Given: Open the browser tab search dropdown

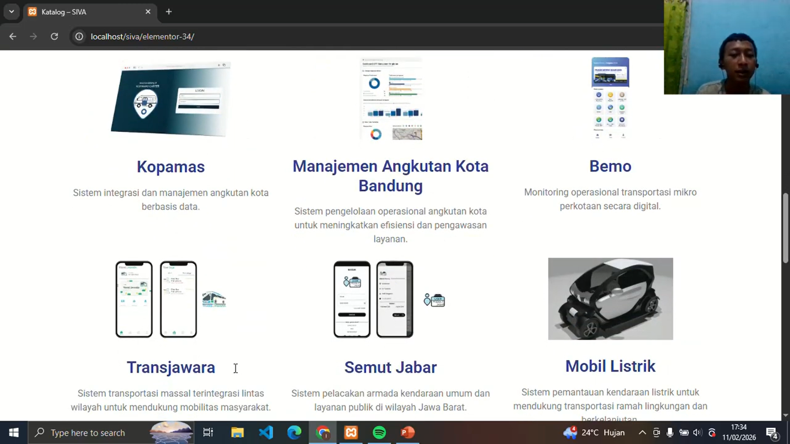Looking at the screenshot, I should 11,12.
